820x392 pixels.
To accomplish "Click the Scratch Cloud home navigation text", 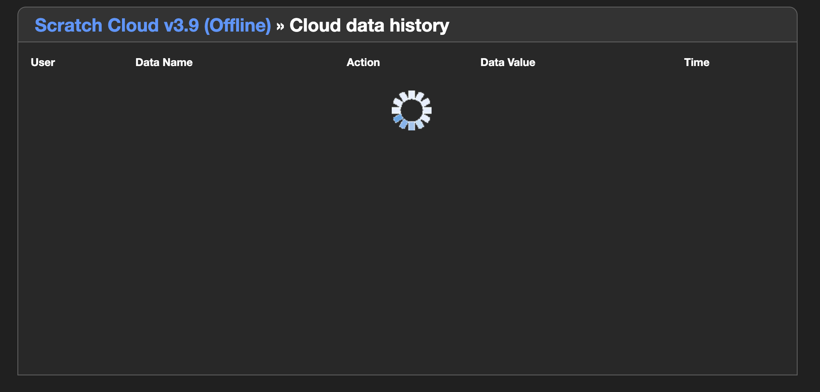I will pos(152,25).
